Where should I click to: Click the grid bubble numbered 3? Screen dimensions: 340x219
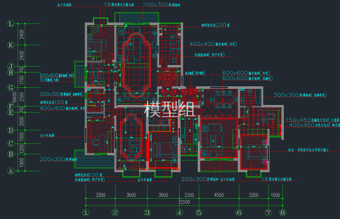click(147, 213)
